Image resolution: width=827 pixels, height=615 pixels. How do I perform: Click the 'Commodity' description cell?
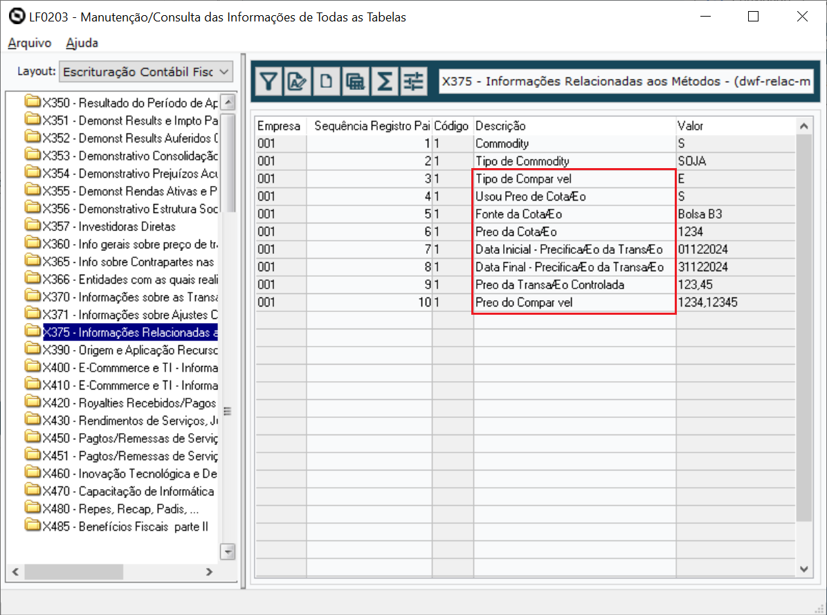pos(575,143)
